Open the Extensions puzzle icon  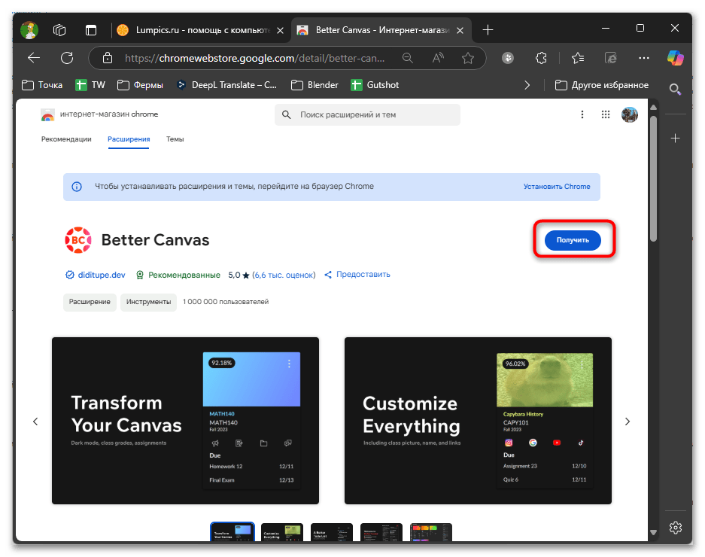(x=541, y=58)
